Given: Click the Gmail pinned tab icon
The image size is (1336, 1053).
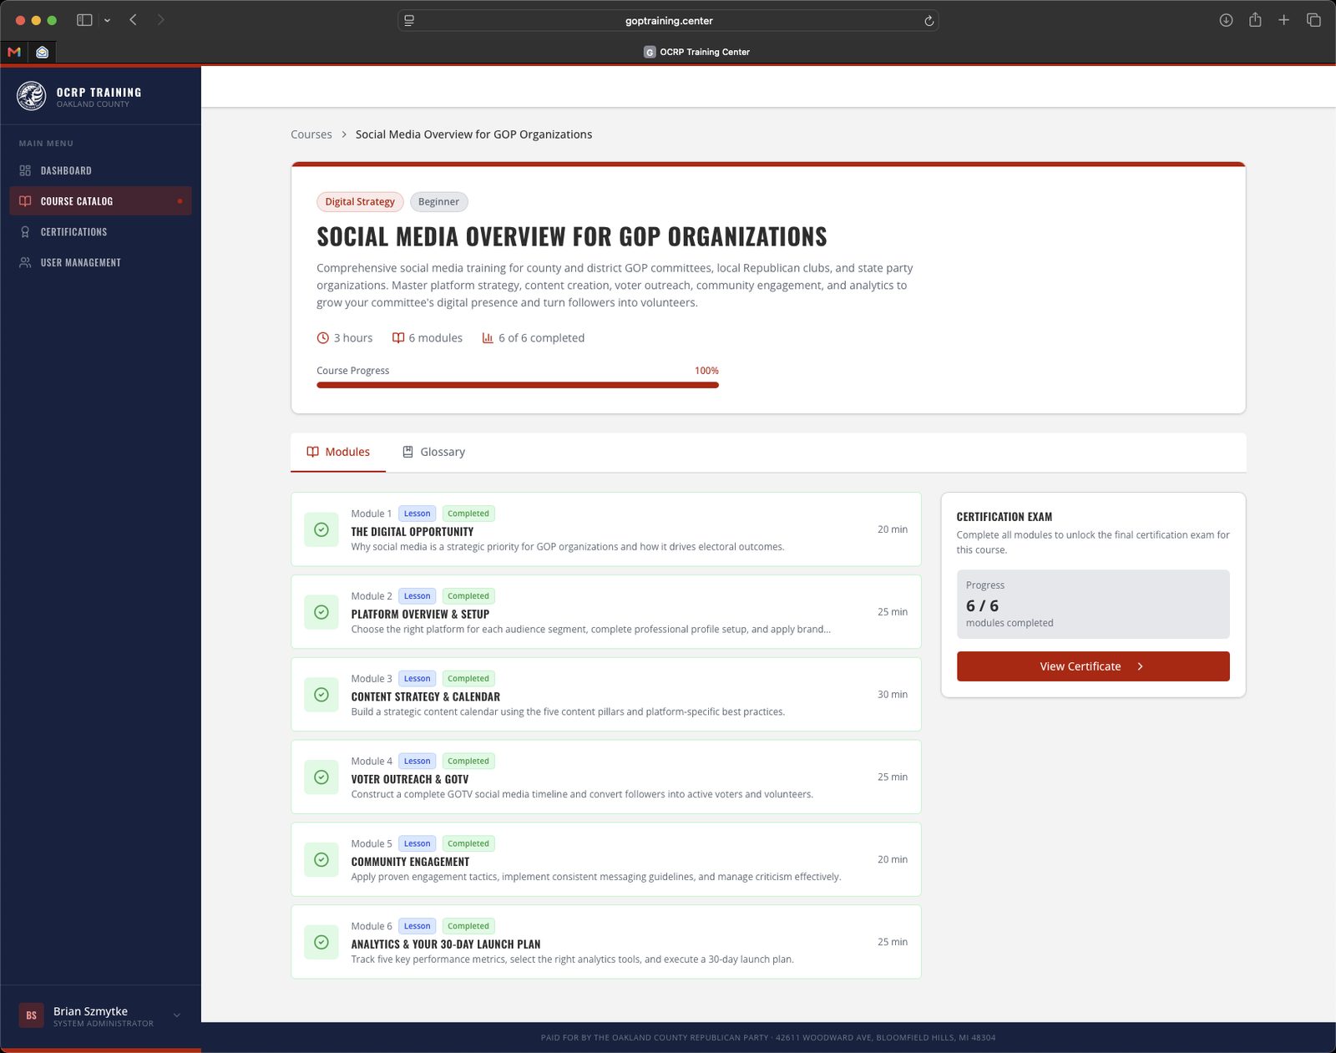Looking at the screenshot, I should [14, 52].
